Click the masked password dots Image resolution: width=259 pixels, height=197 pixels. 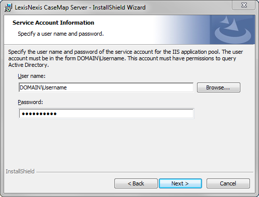39,114
